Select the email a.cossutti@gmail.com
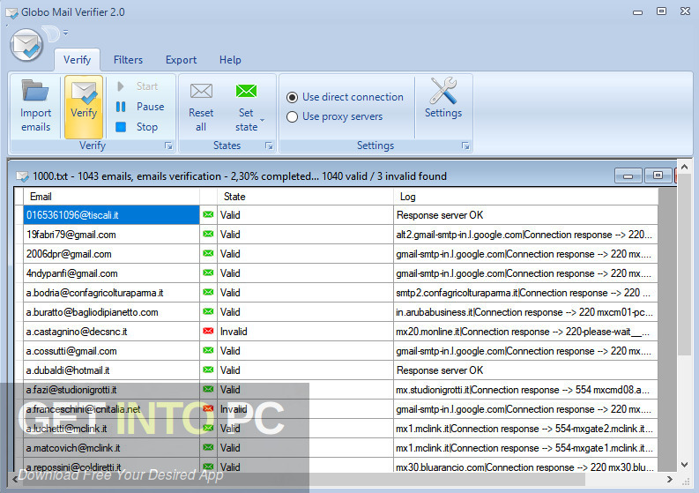This screenshot has width=699, height=493. point(111,351)
